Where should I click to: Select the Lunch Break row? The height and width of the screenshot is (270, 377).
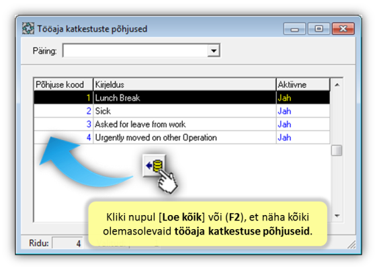(181, 98)
